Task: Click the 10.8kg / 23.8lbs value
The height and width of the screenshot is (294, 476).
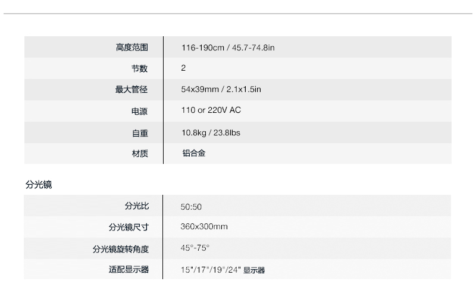Action: [211, 133]
